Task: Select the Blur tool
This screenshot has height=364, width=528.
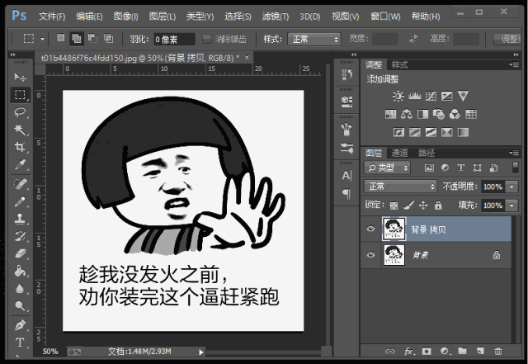Action: [x=20, y=289]
